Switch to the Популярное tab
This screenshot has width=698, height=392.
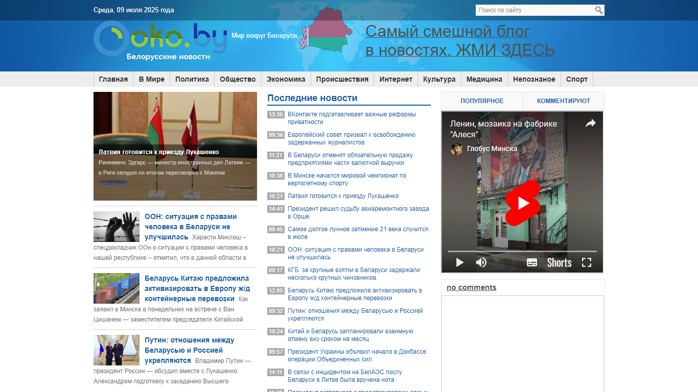pos(482,101)
